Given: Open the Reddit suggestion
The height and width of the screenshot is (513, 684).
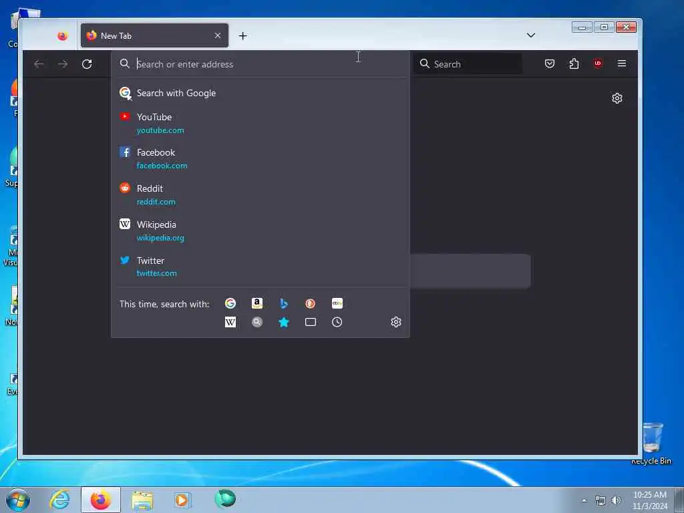Looking at the screenshot, I should [261, 194].
